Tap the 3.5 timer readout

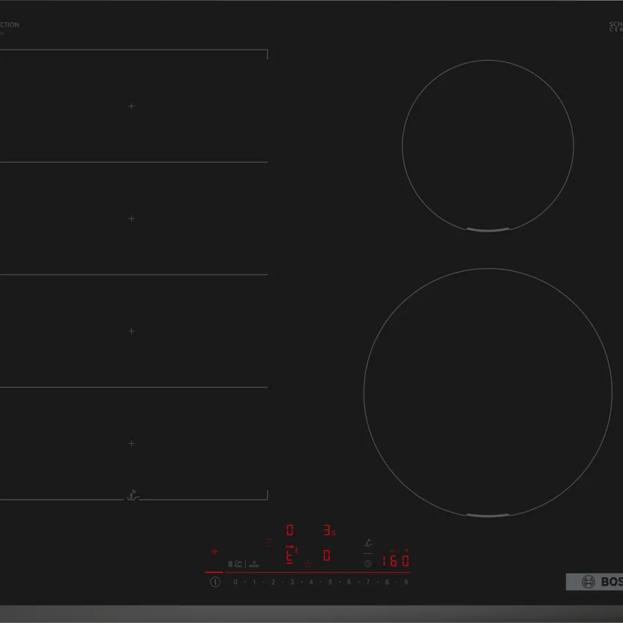(x=328, y=531)
